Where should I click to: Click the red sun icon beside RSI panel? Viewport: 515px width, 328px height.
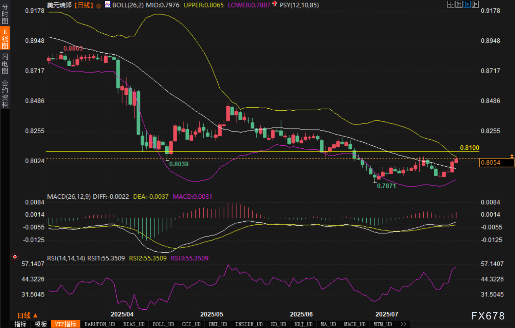(15, 257)
